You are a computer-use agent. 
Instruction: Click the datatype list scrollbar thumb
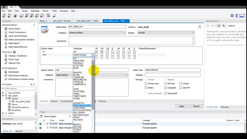(93, 85)
